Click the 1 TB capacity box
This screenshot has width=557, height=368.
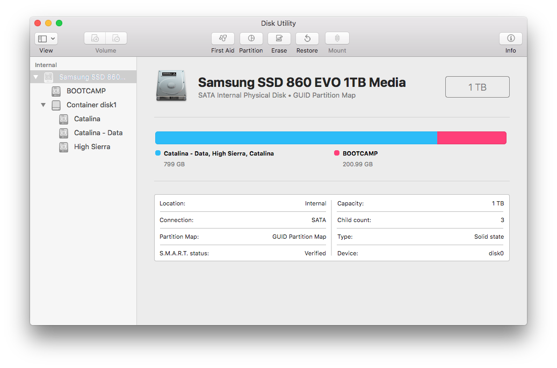pyautogui.click(x=478, y=87)
